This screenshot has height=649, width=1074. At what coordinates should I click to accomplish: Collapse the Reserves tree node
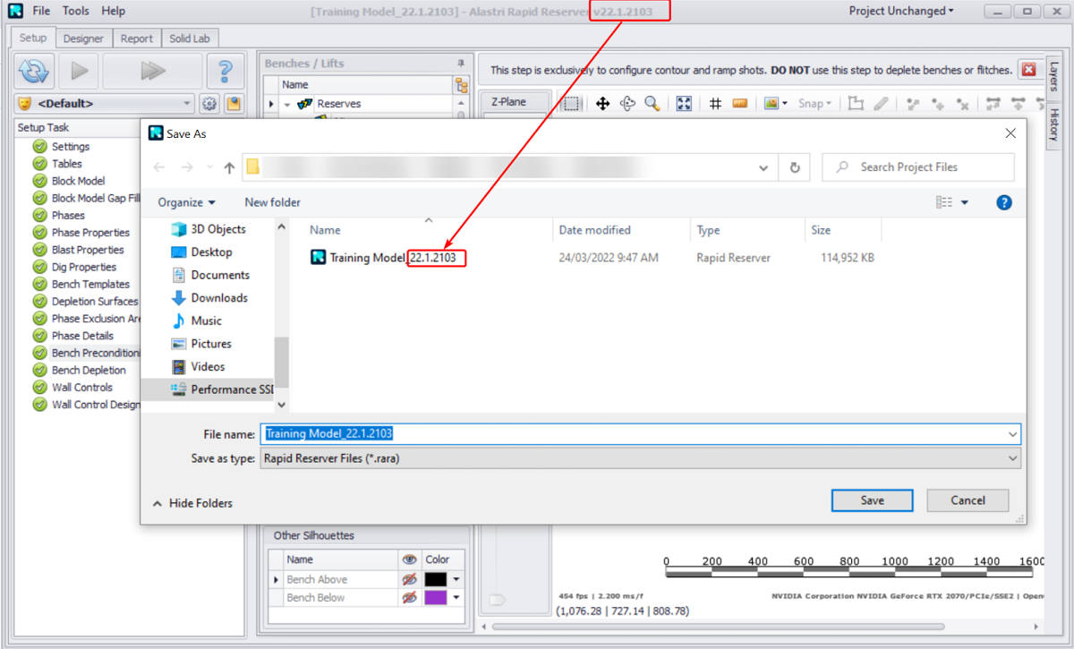coord(288,104)
